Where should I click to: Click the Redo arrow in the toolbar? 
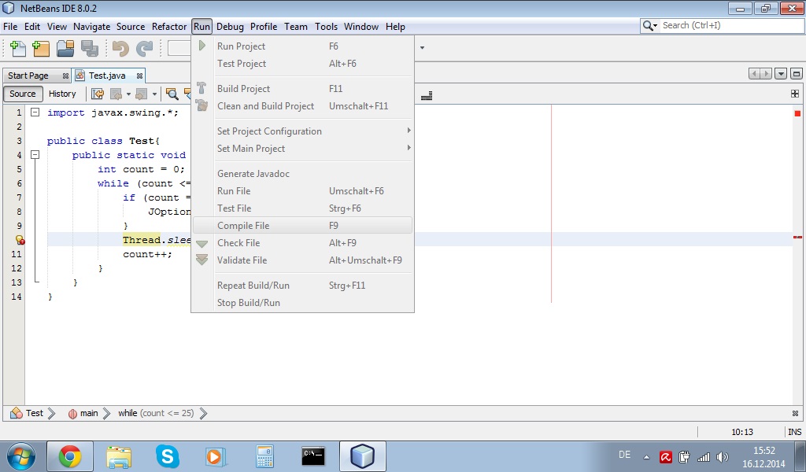144,48
